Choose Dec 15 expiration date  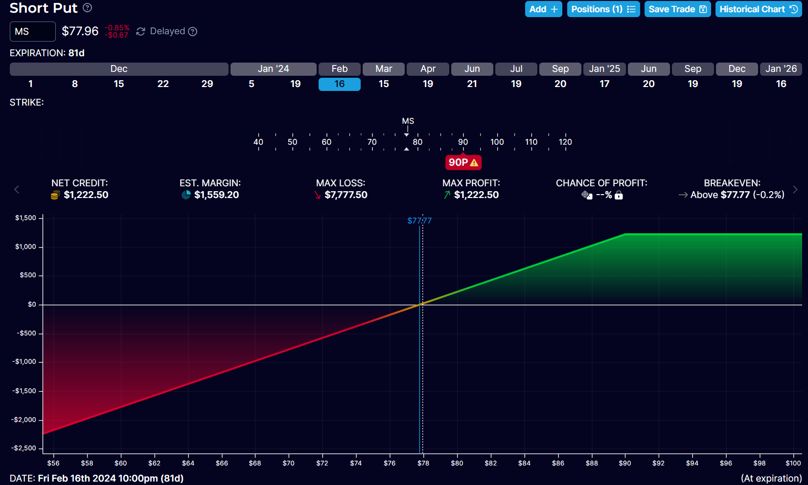119,84
